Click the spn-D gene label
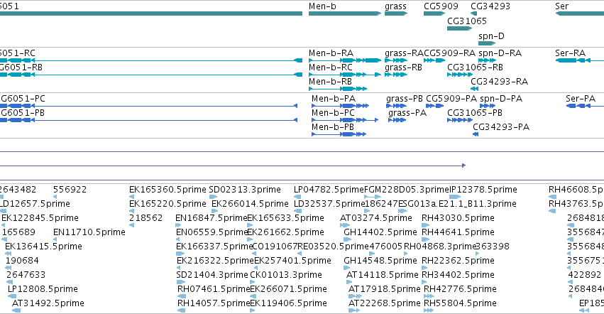This screenshot has height=314, width=604. [x=491, y=36]
